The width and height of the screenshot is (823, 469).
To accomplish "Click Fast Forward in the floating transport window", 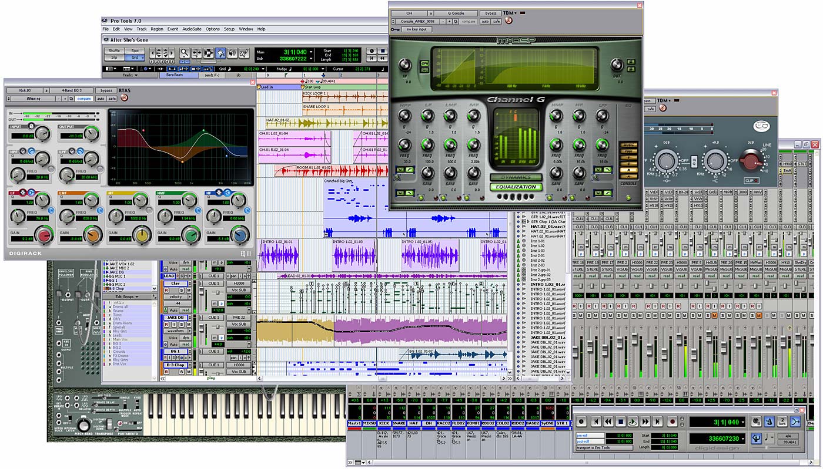I will (645, 421).
